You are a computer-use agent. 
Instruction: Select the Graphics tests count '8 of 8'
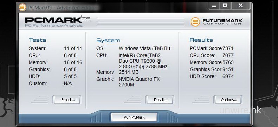pos(70,69)
